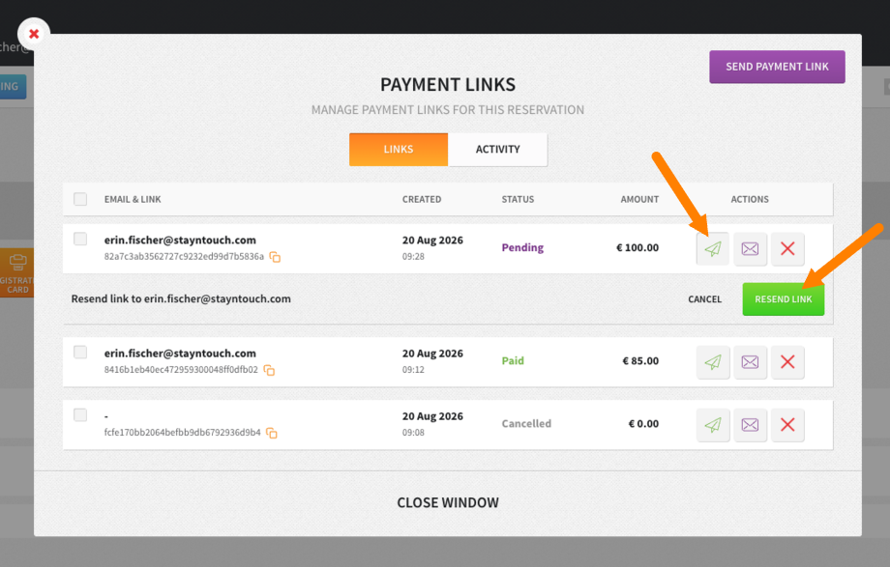Click the red X on the Paid link row
This screenshot has height=567, width=890.
pyautogui.click(x=787, y=362)
